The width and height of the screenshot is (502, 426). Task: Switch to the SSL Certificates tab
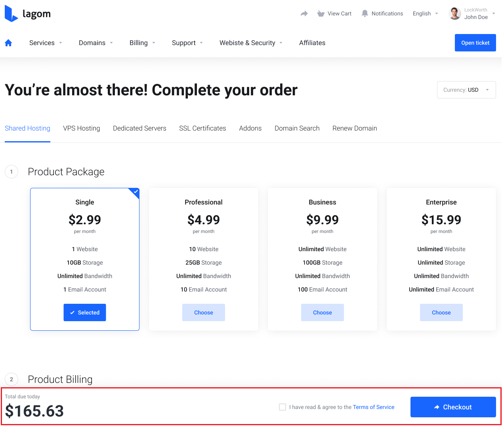click(x=202, y=128)
